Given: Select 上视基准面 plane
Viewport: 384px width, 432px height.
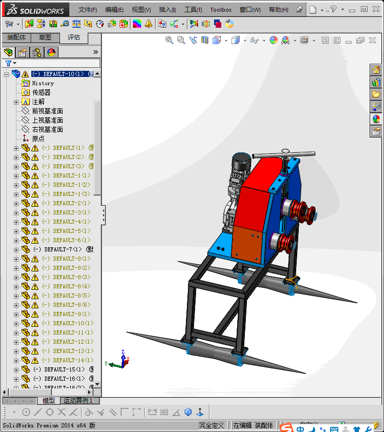Looking at the screenshot, I should [x=48, y=121].
